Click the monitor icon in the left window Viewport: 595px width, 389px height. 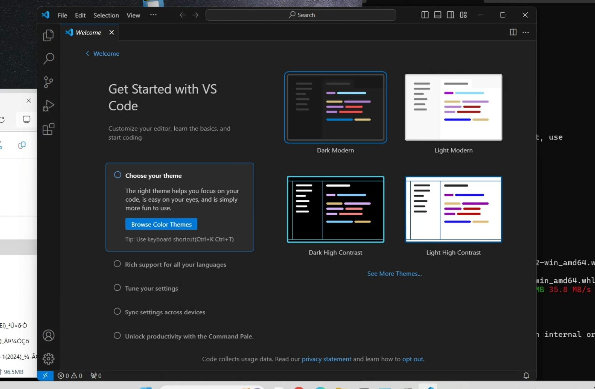[x=27, y=119]
